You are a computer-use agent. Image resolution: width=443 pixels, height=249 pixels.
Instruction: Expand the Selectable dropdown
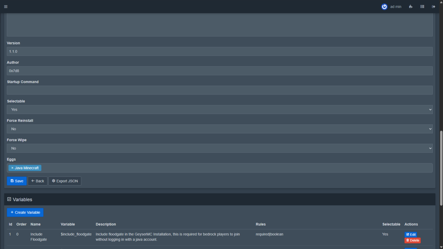coord(219,109)
